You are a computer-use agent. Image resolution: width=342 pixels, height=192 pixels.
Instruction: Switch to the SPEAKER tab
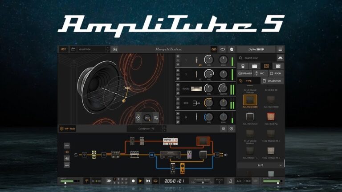(245, 73)
